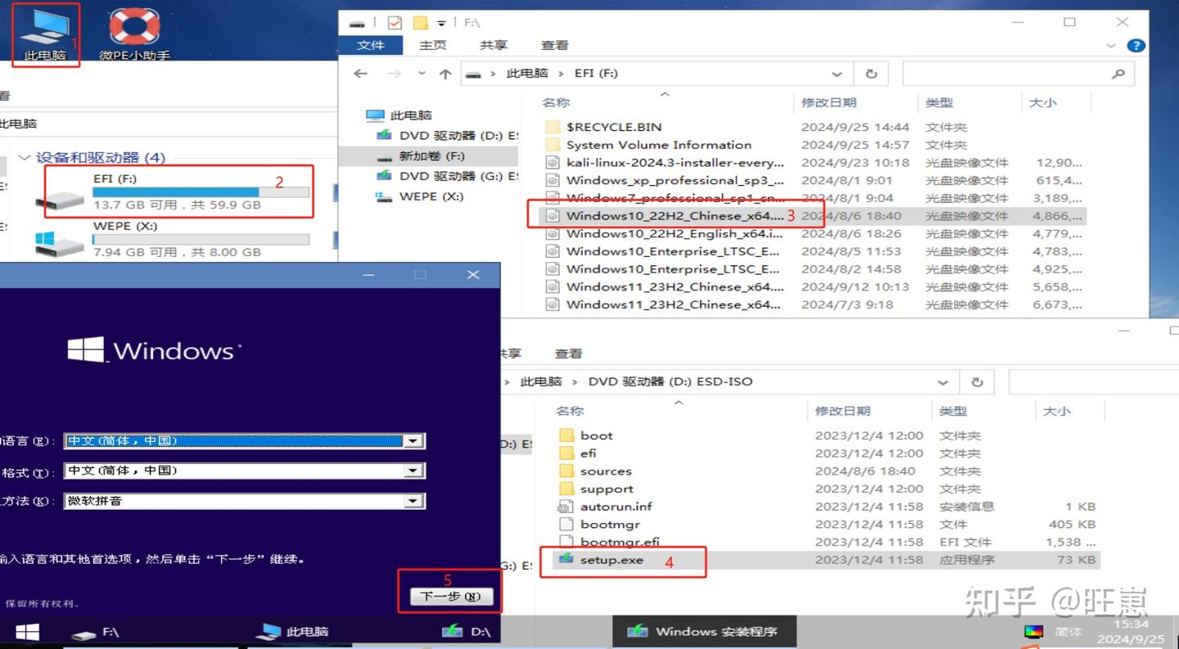
Task: Switch to the 查看 ribbon tab
Action: [x=554, y=45]
